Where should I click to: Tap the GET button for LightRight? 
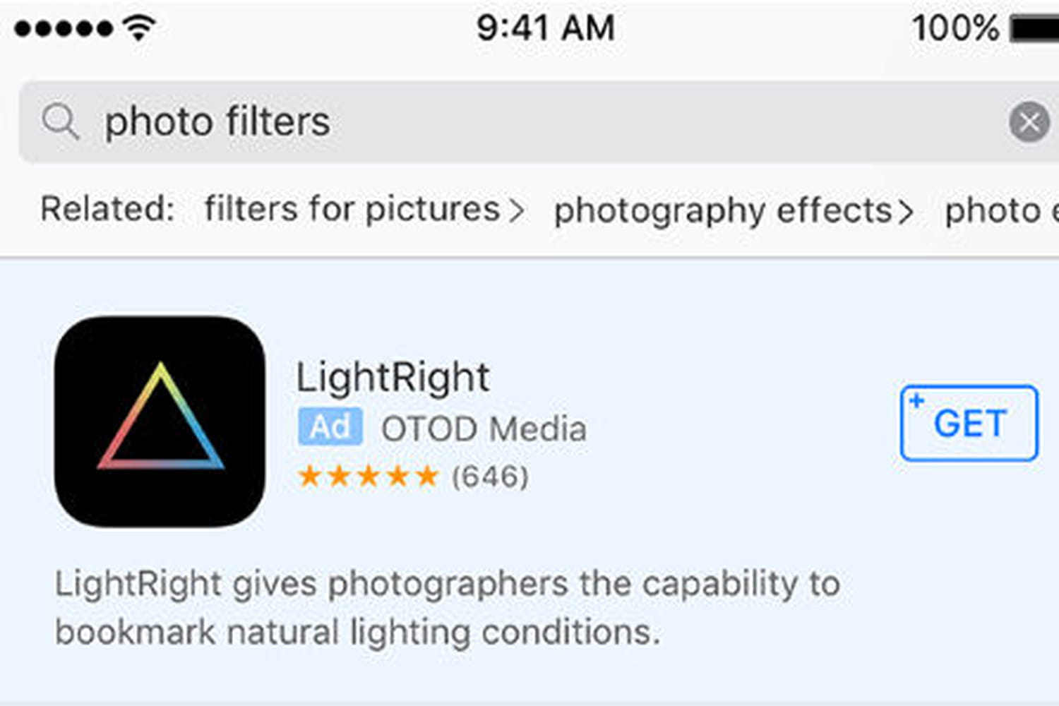click(969, 423)
